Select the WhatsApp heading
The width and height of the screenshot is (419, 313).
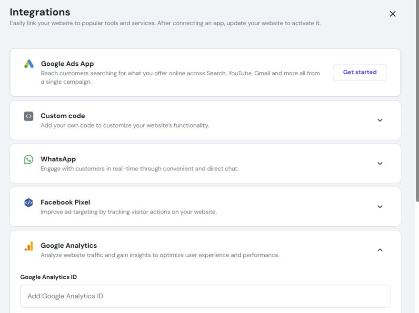click(58, 159)
